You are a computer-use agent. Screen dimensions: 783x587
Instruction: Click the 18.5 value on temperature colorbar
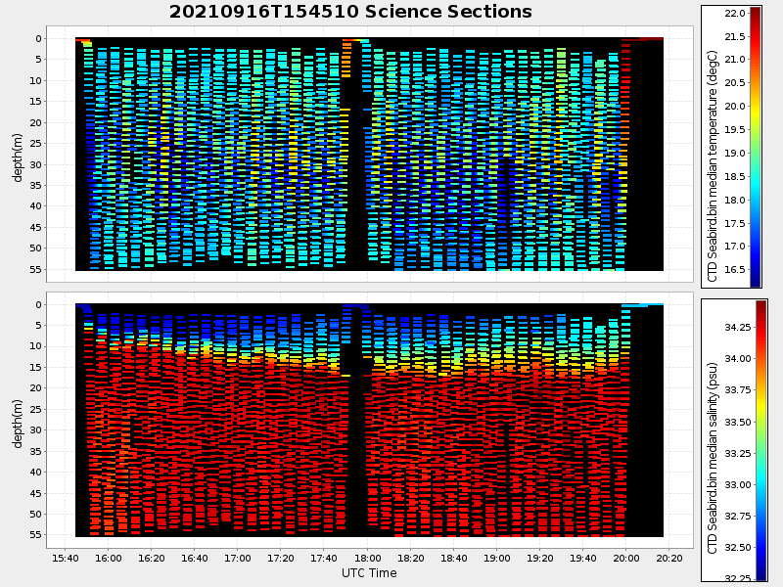(735, 176)
